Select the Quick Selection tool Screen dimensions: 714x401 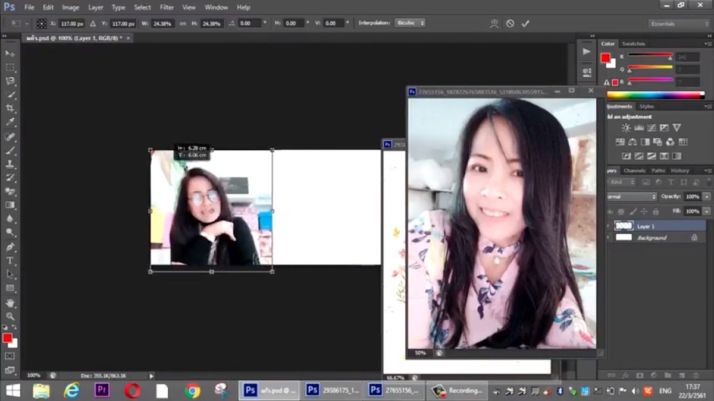point(10,94)
